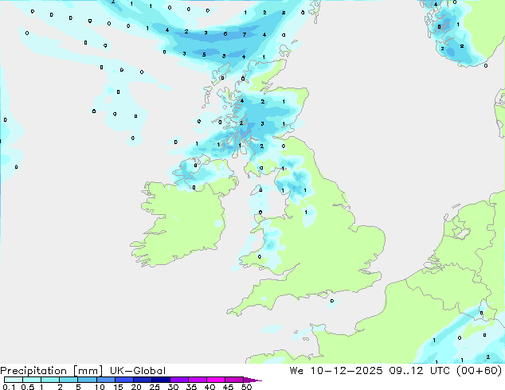This screenshot has height=390, width=505.
Task: Click the 40–45 mm magenta legend swatch
Action: click(216, 380)
